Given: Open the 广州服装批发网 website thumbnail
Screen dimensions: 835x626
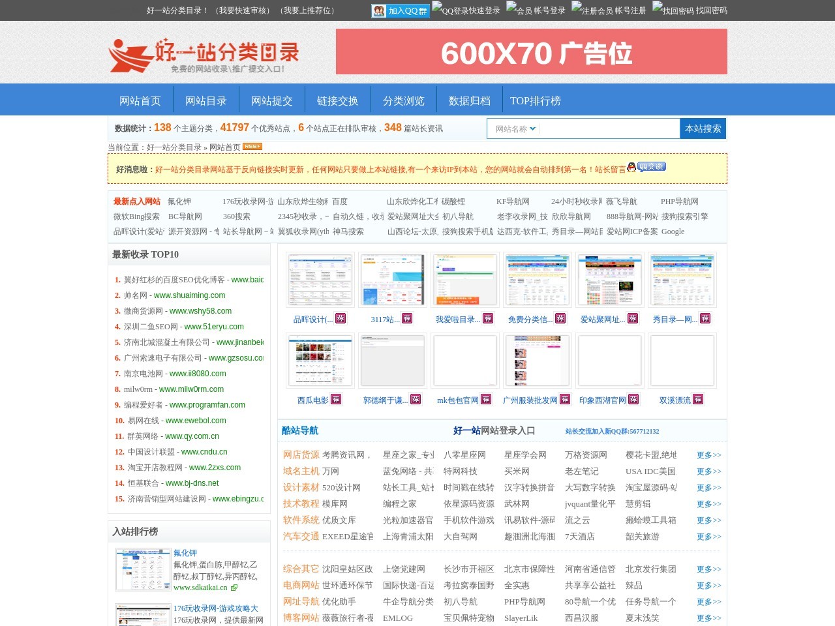Looking at the screenshot, I should click(537, 361).
